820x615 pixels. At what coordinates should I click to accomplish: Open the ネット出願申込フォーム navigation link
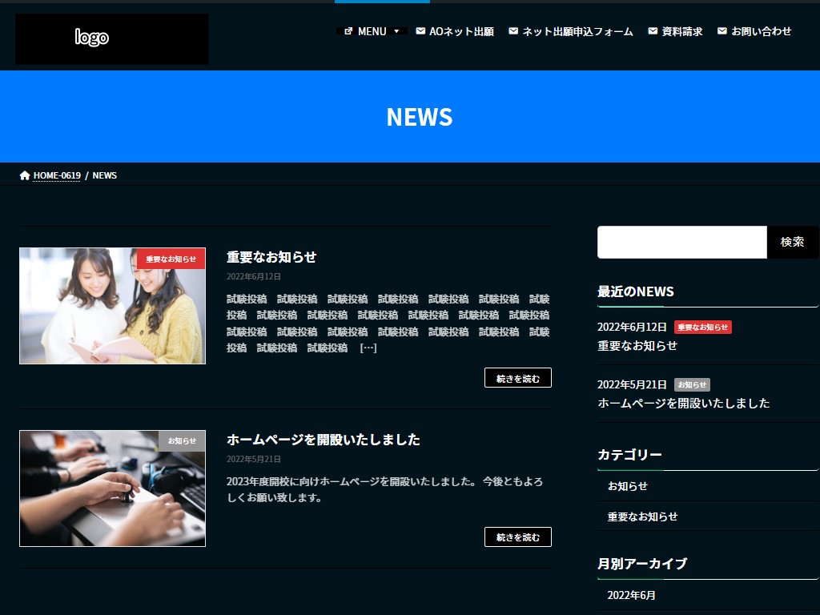[x=570, y=31]
